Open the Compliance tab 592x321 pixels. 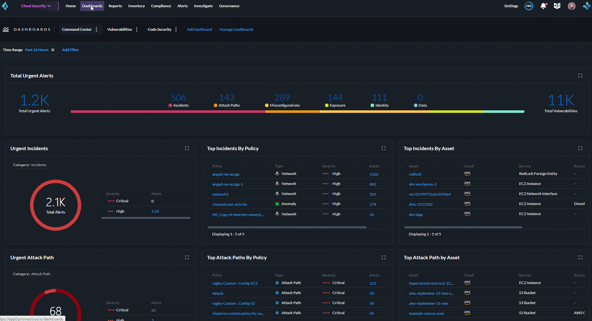pos(161,6)
